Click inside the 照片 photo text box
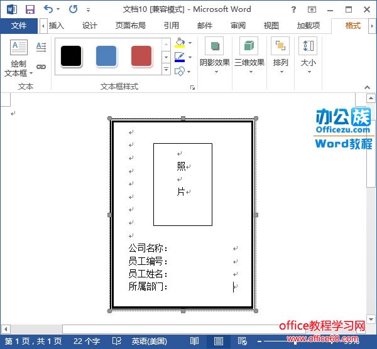 183,185
